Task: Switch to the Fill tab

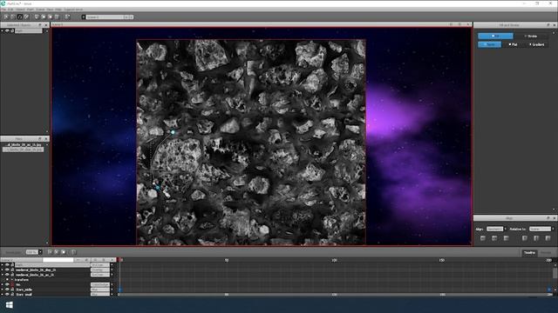Action: [x=495, y=36]
